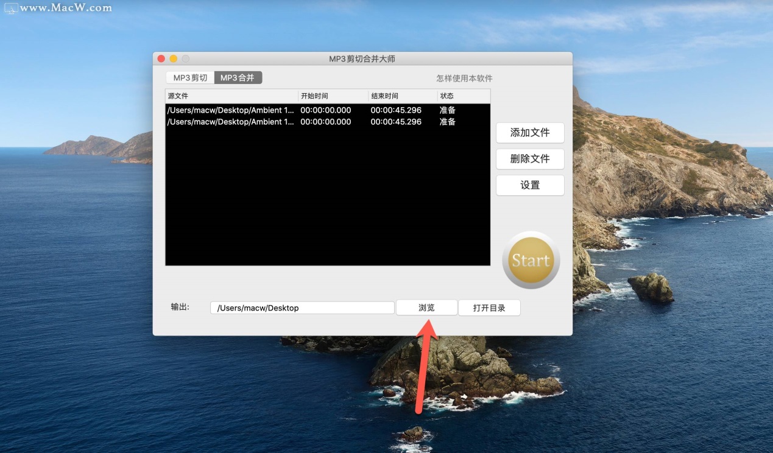
Task: Open the 怎样使用本软件 help link
Action: point(464,79)
